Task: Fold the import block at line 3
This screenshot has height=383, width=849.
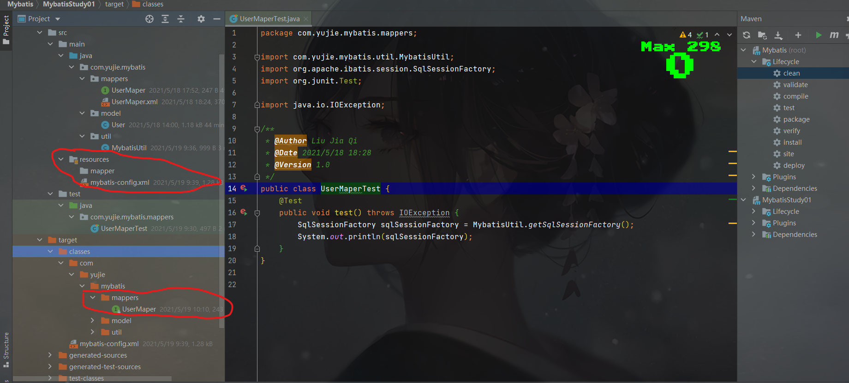Action: (x=257, y=57)
